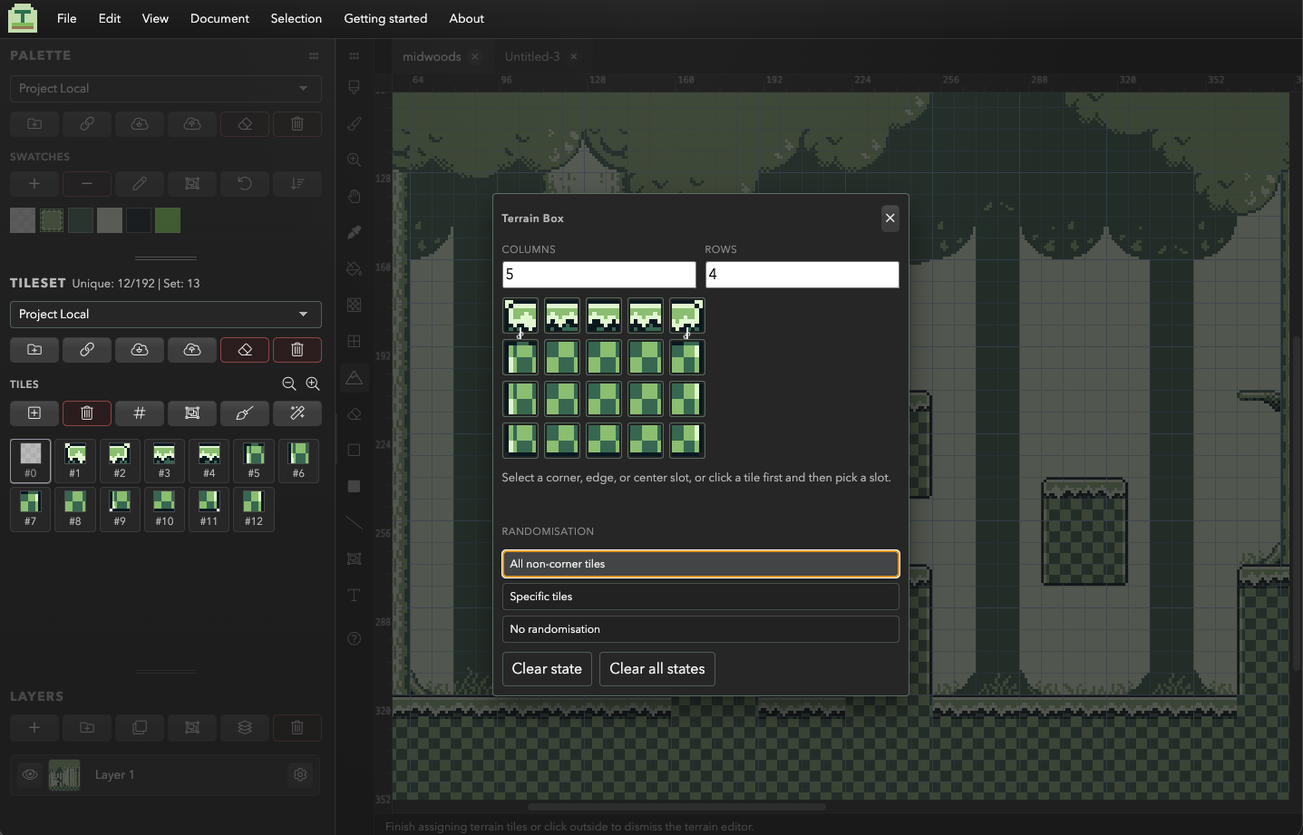Click the trash icon in Tileset toolbar
The height and width of the screenshot is (835, 1303).
point(297,350)
